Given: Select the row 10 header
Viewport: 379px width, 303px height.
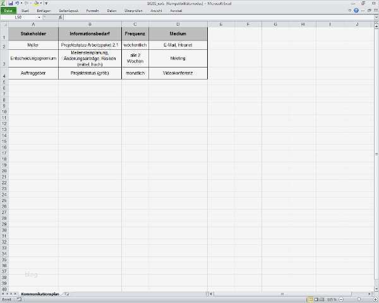Looking at the screenshot, I should click(x=4, y=112).
